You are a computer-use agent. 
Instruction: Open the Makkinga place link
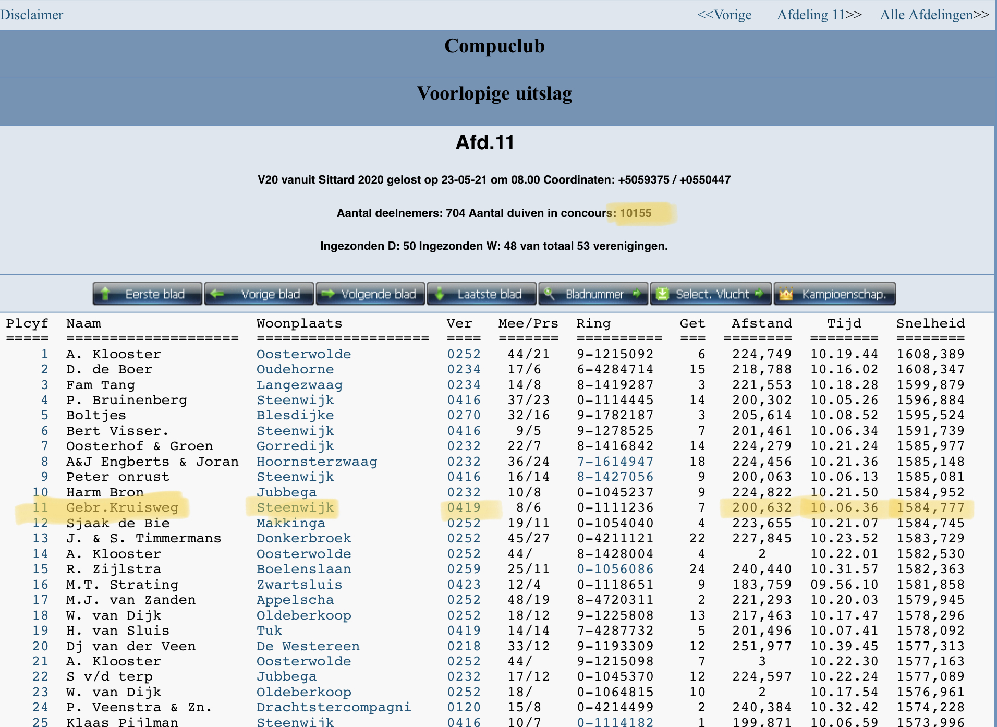290,523
